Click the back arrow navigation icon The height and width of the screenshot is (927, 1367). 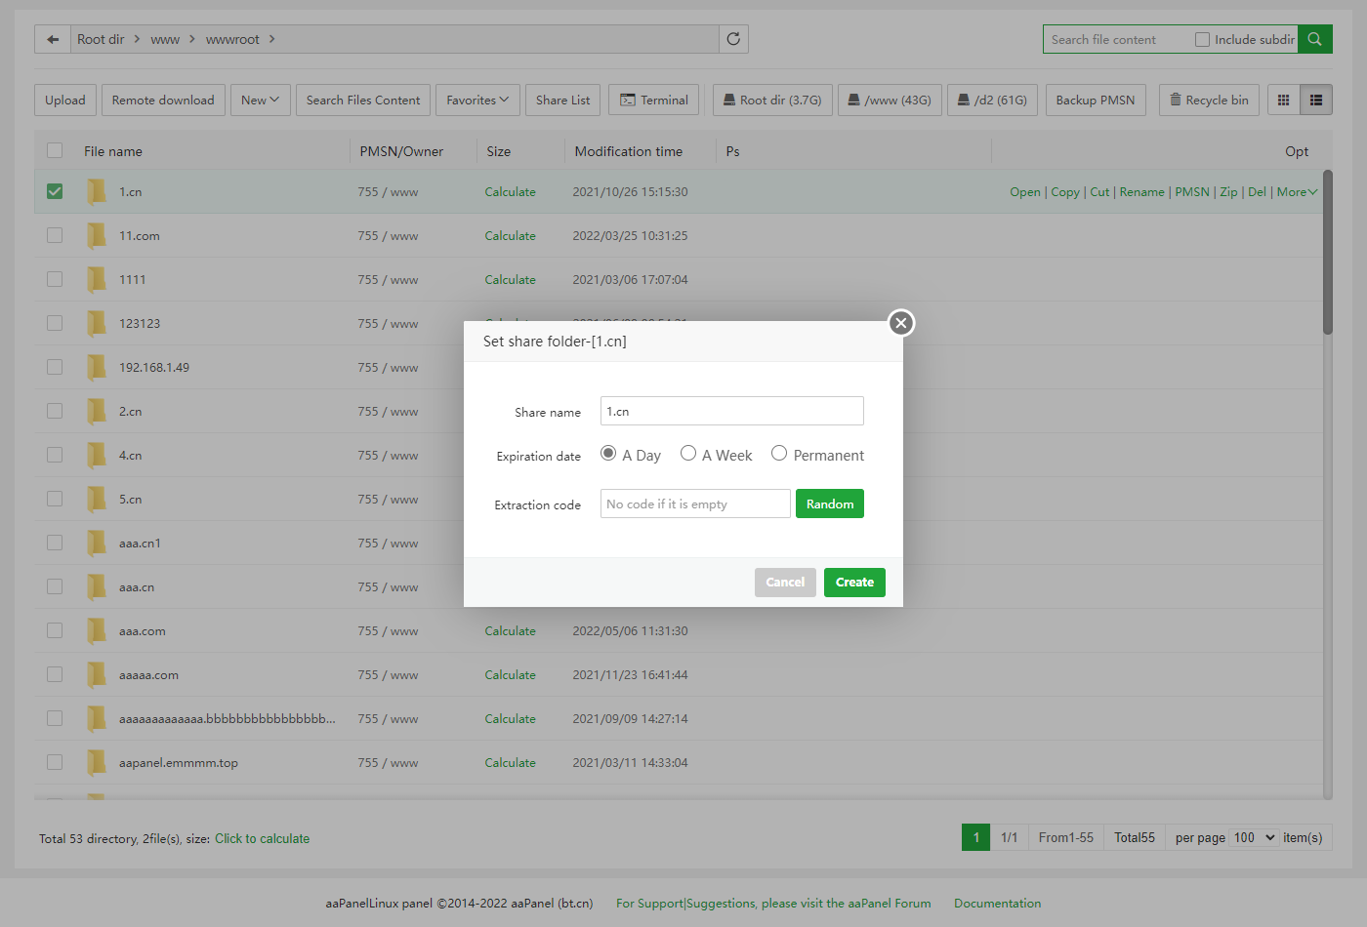(53, 39)
